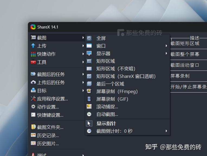Screen dimensions: 207x156
Task: Click the monitor icon beside 显示器
Action: (89, 53)
